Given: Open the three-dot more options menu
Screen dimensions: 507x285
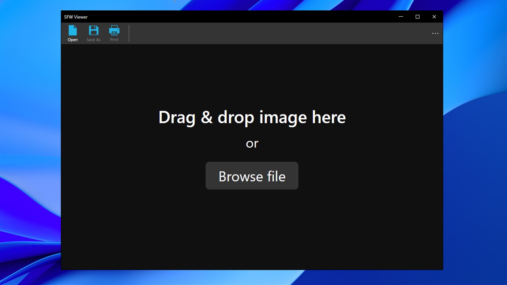Looking at the screenshot, I should pos(435,33).
